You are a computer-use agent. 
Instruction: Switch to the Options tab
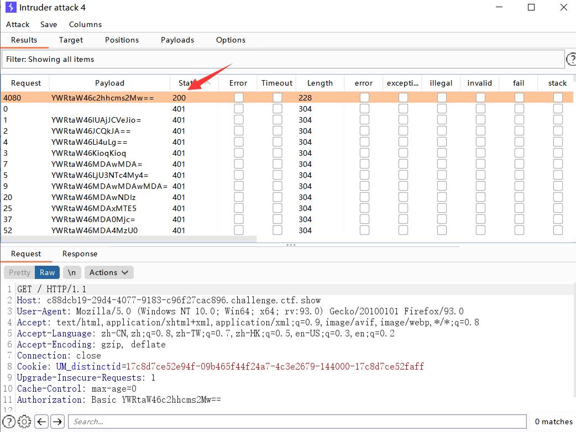(231, 40)
